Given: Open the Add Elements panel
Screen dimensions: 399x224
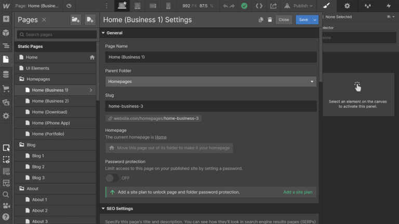Looking at the screenshot, I should coord(6,19).
